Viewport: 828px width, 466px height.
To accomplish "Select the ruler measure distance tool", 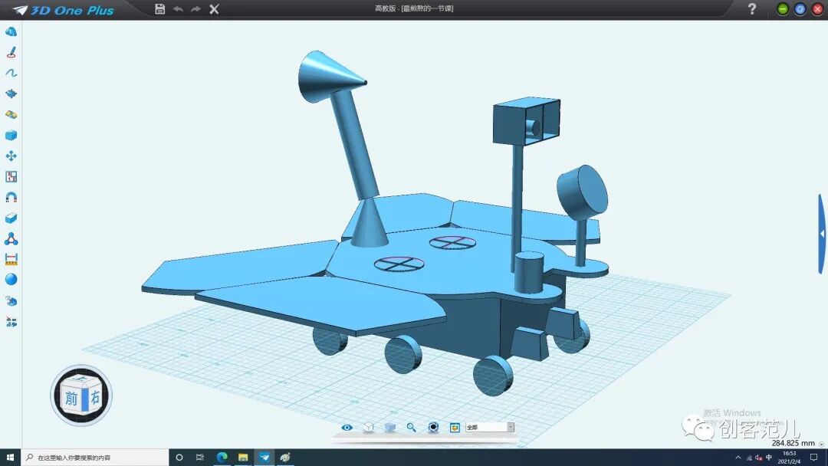I will pyautogui.click(x=11, y=259).
